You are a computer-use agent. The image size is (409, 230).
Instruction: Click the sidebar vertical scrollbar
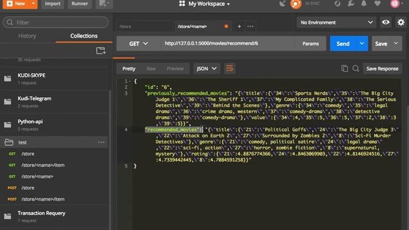tap(110, 159)
